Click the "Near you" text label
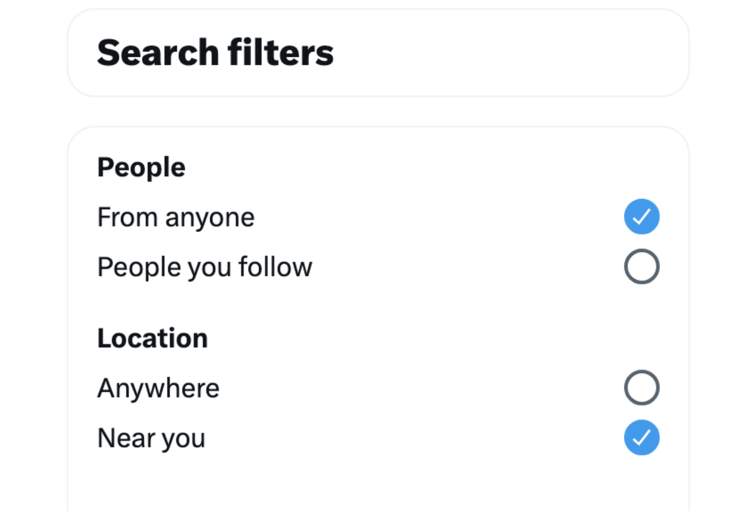738x511 pixels. coord(151,438)
